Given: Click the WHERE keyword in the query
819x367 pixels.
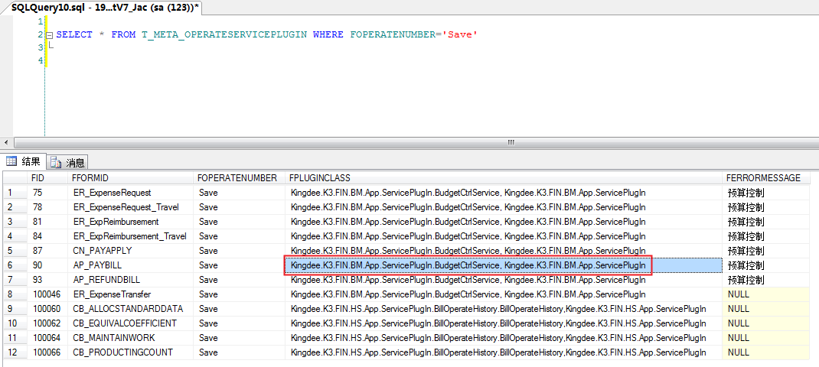Looking at the screenshot, I should (x=328, y=35).
